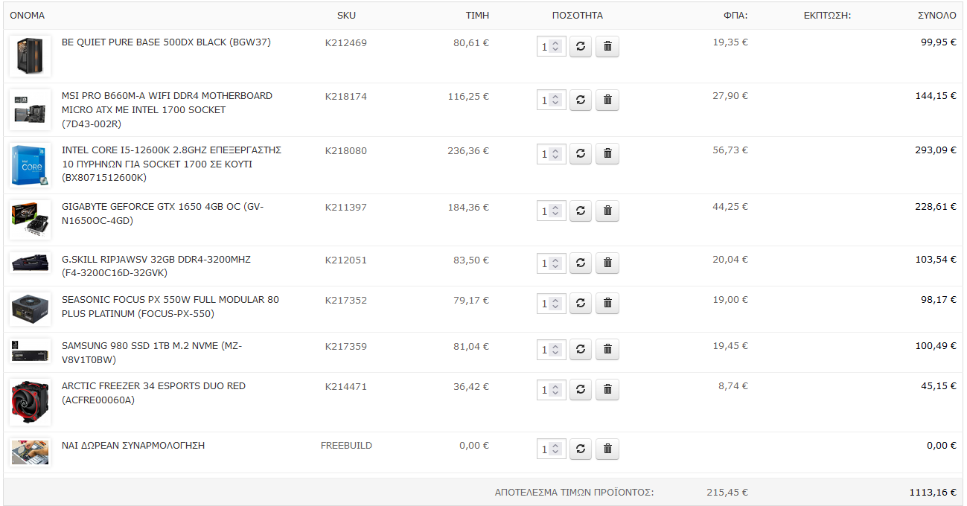Open G.SKILL RIPJAWSV 32GB product link
The height and width of the screenshot is (506, 967).
pyautogui.click(x=156, y=266)
